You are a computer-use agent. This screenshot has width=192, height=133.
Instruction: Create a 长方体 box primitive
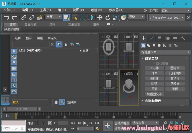pyautogui.click(x=154, y=68)
